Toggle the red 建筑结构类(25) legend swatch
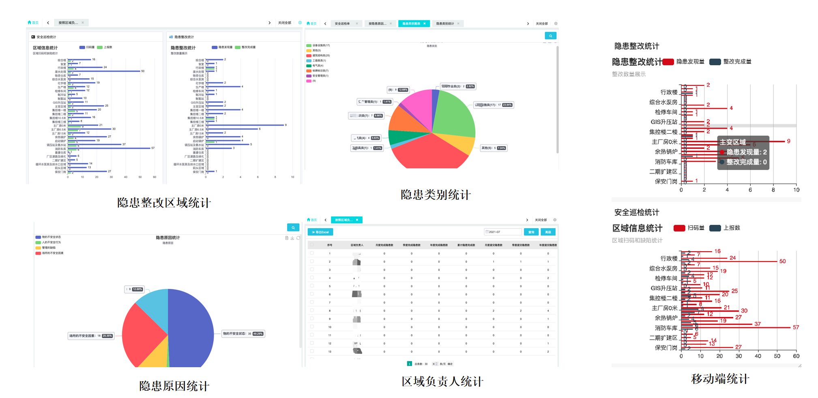Screen dimensions: 818x398 pyautogui.click(x=309, y=56)
